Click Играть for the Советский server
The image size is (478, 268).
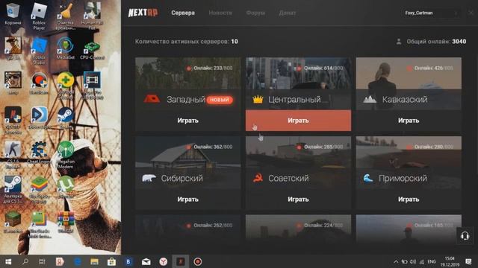pyautogui.click(x=298, y=200)
